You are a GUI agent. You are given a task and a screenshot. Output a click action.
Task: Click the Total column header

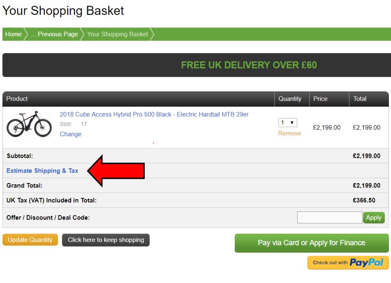pos(360,99)
